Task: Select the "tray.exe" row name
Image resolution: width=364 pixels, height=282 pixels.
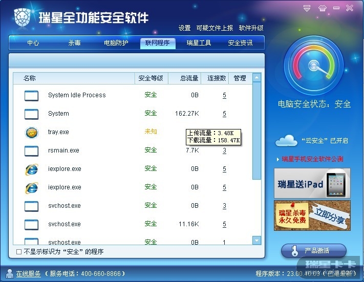Action: pos(58,132)
